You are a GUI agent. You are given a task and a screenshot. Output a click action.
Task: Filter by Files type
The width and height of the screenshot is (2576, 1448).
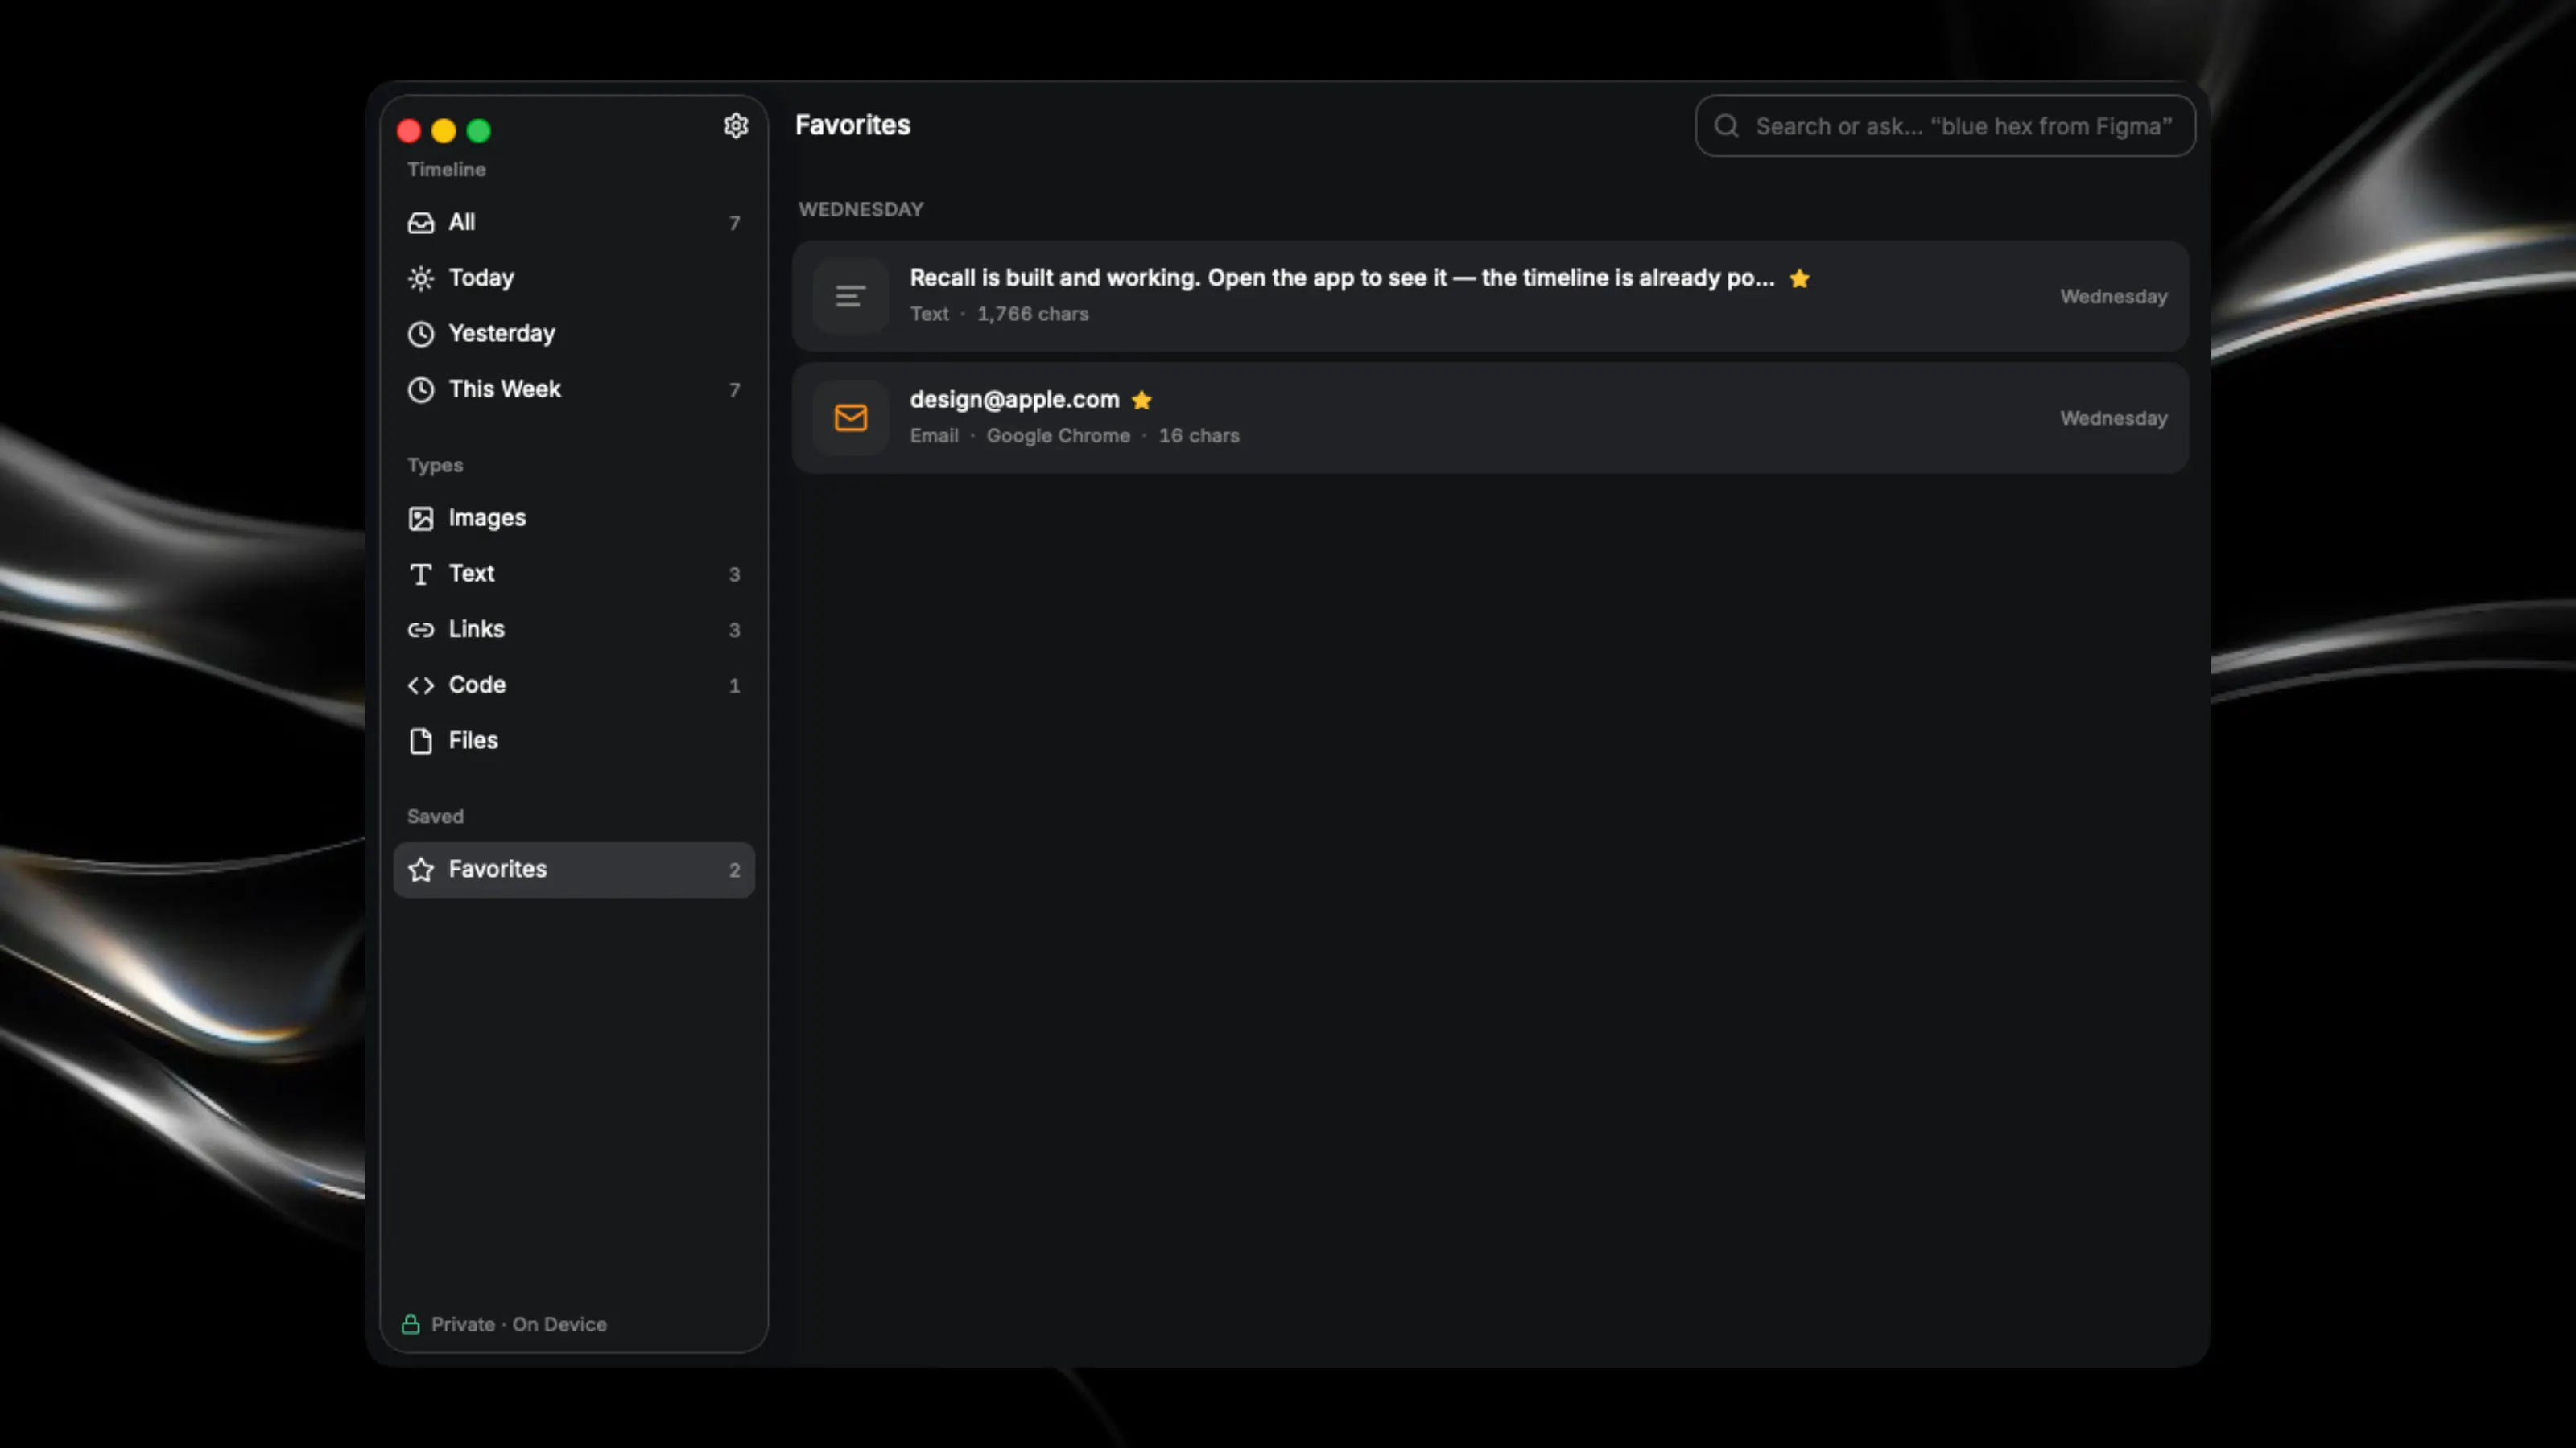[574, 742]
